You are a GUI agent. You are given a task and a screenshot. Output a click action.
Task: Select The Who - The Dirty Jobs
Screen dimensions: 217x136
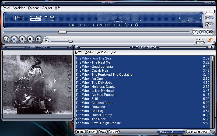click(142, 82)
